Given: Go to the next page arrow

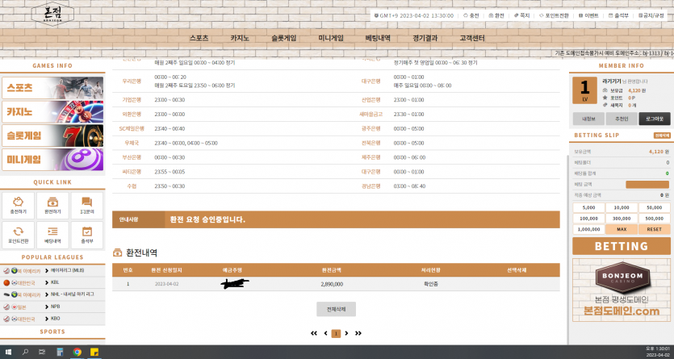Looking at the screenshot, I should [347, 333].
